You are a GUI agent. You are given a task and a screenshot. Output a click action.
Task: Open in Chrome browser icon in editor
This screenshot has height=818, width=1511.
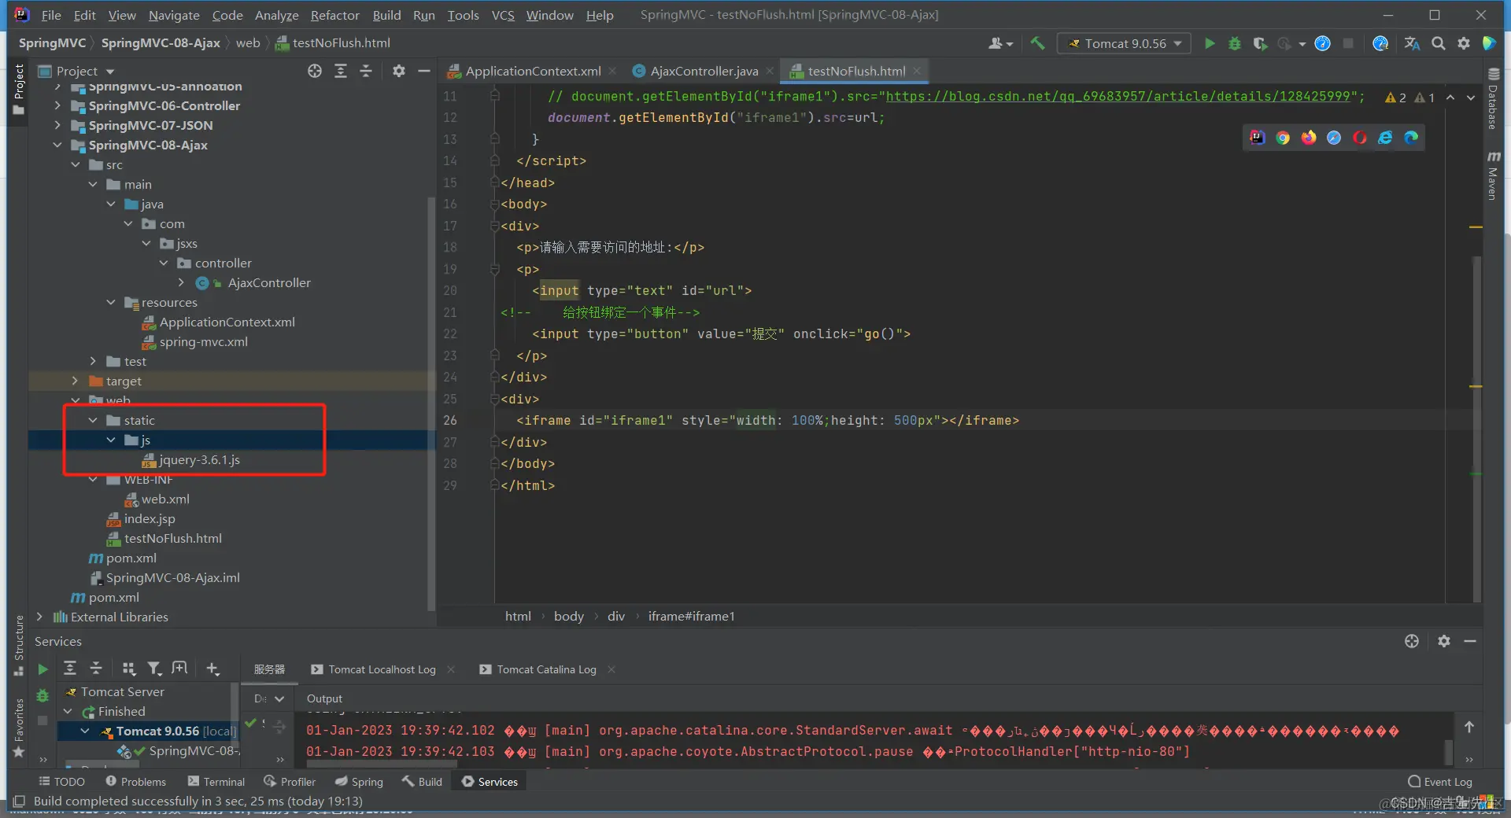coord(1283,138)
